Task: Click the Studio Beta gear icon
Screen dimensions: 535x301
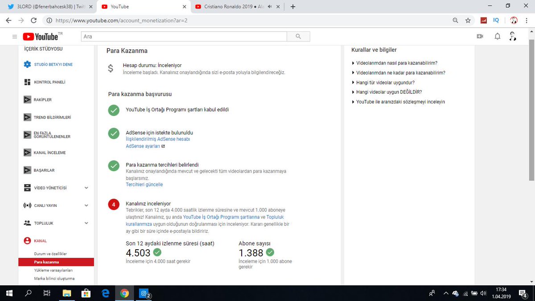Action: (x=28, y=64)
